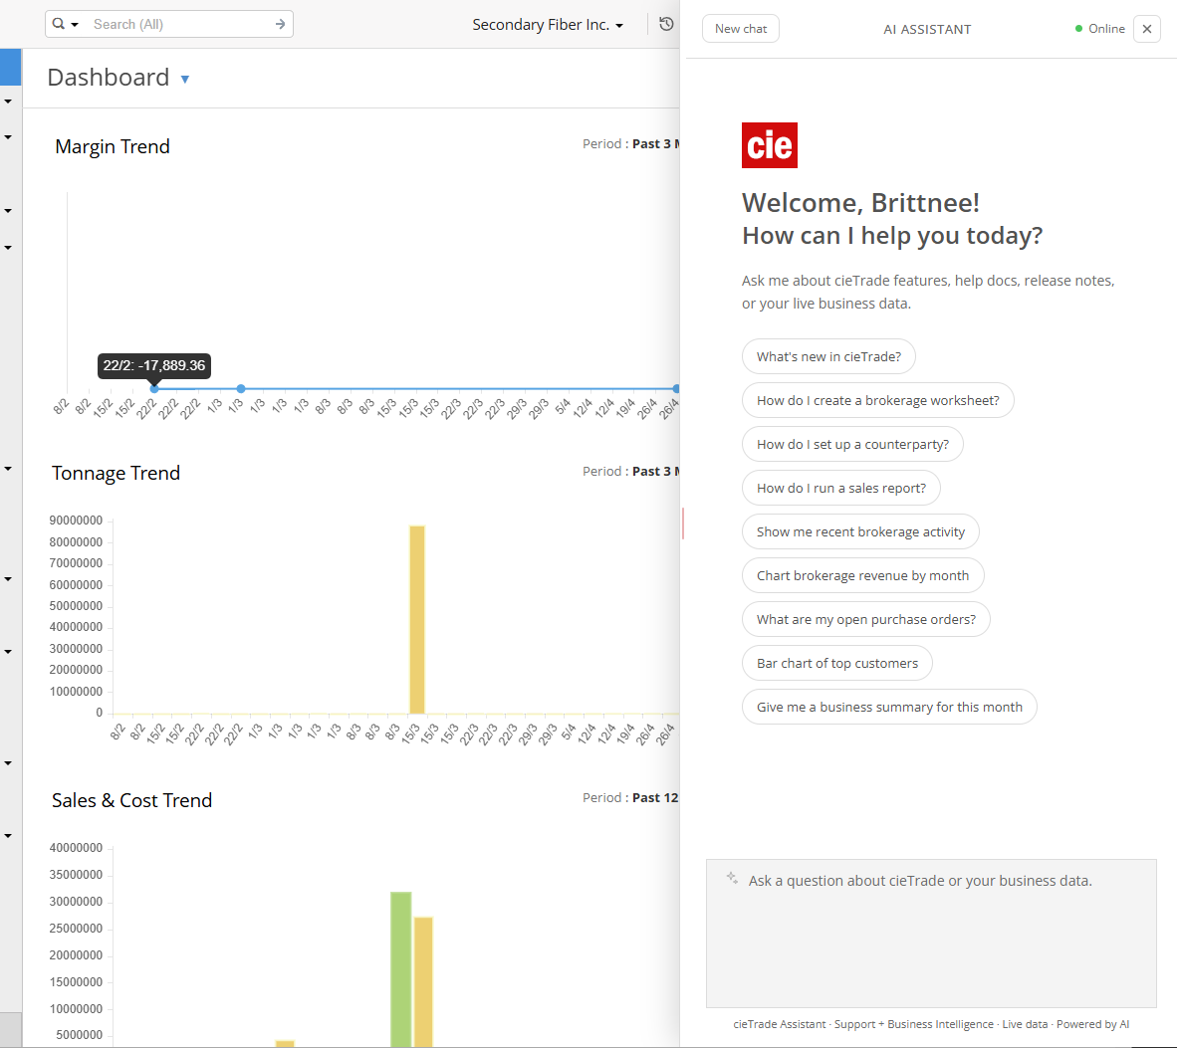Click the Search (All) input field
The image size is (1177, 1048).
(180, 24)
